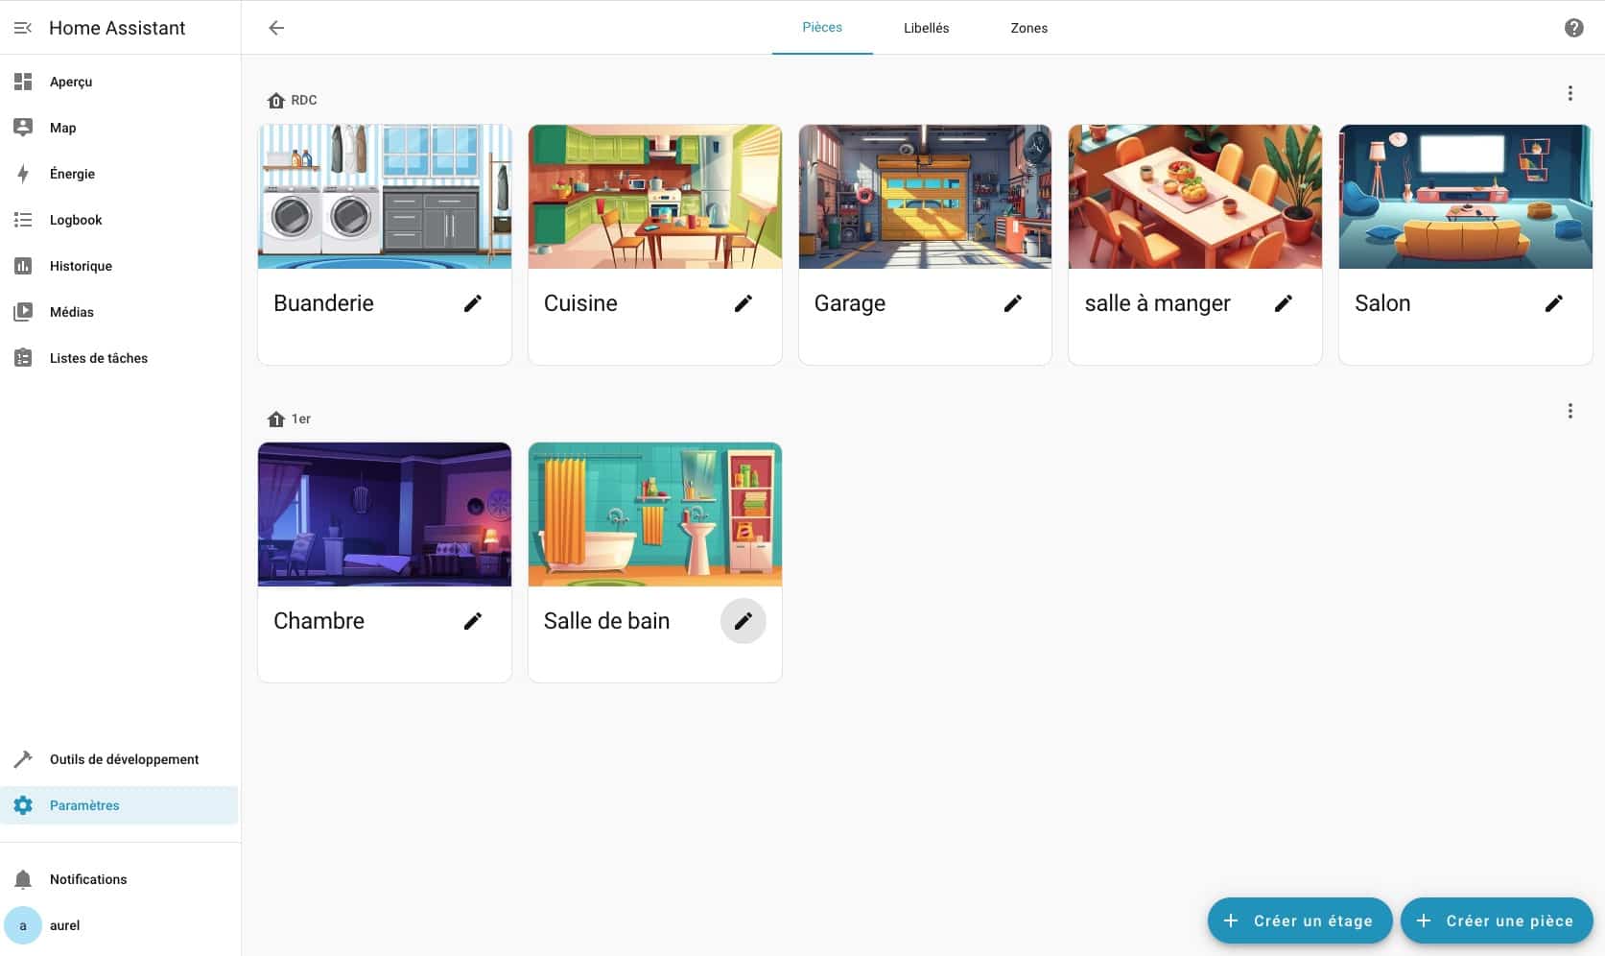The width and height of the screenshot is (1605, 956).
Task: Click the Salon room name
Action: click(x=1382, y=303)
